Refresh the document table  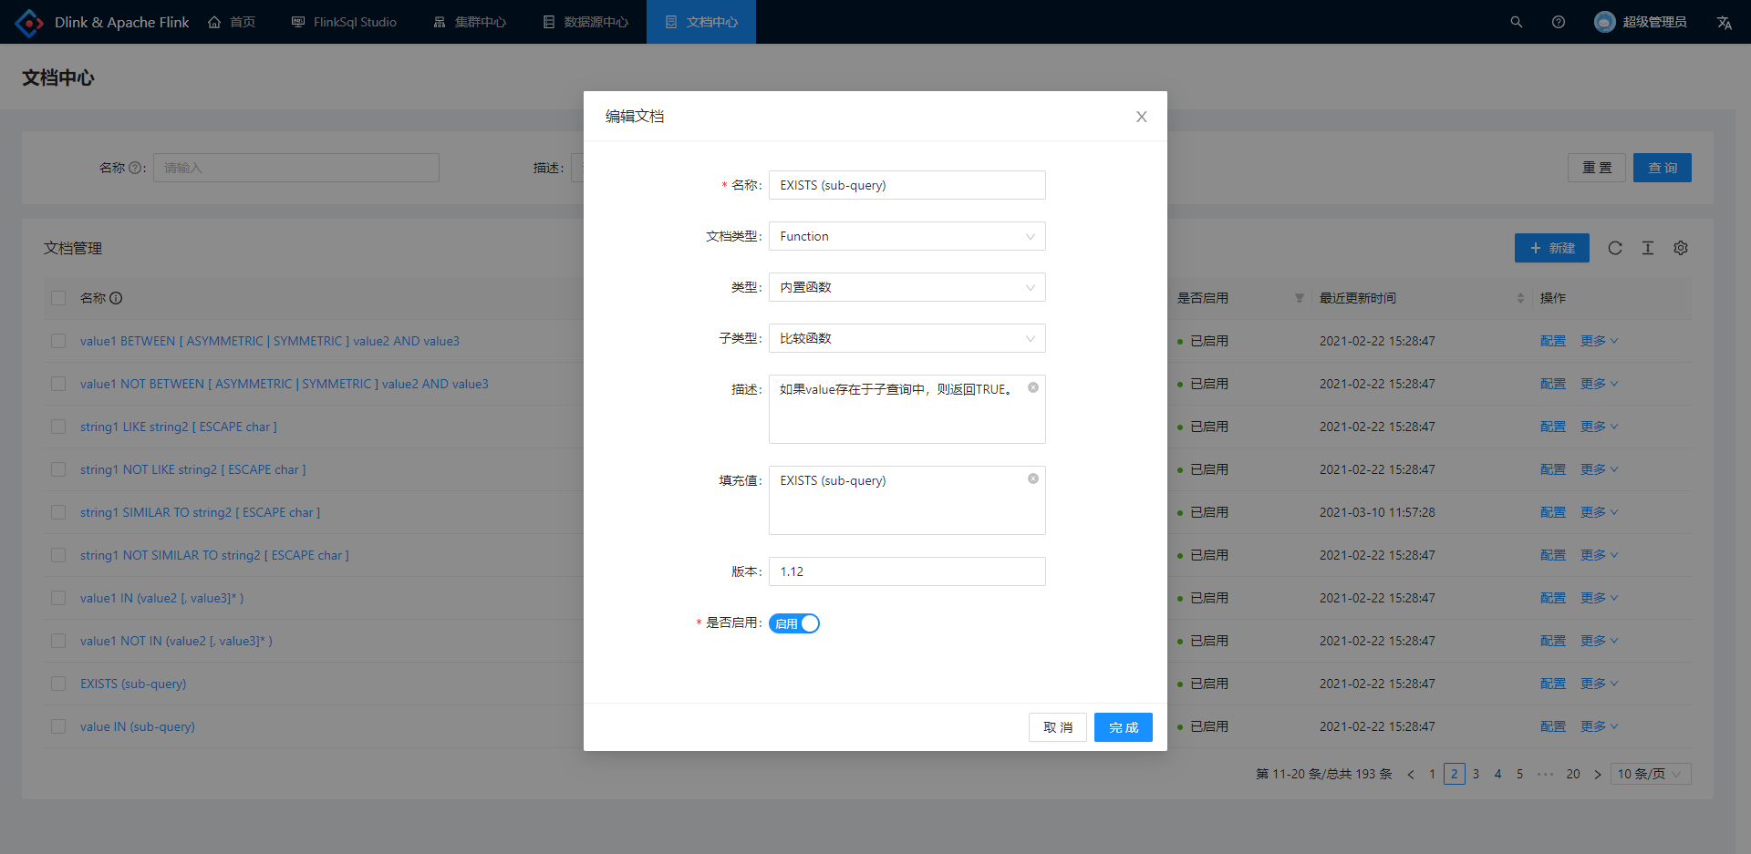pos(1615,248)
